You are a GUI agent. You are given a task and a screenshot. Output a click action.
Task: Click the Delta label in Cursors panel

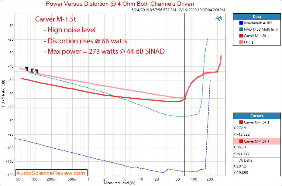(248, 160)
